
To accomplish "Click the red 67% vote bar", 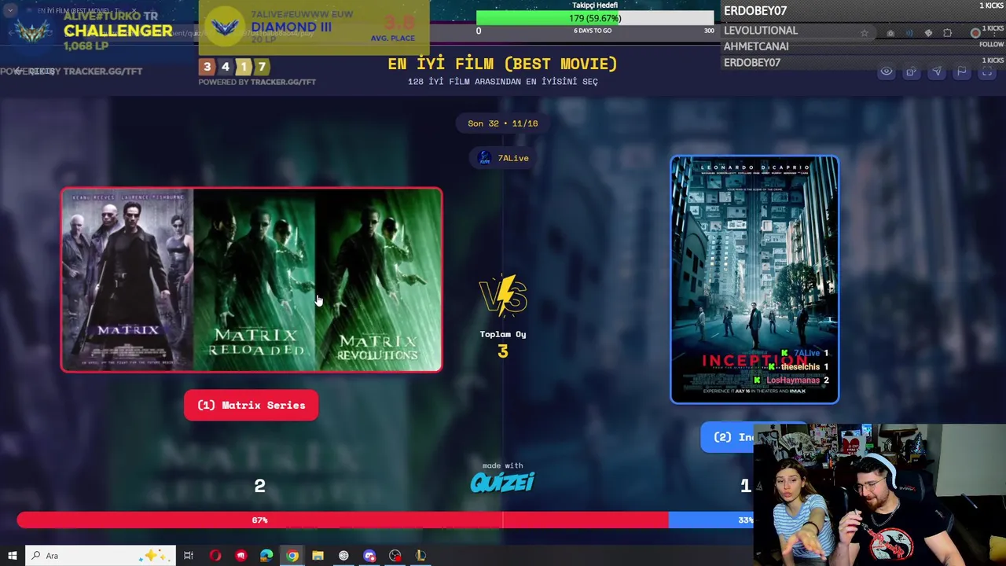I will [342, 520].
